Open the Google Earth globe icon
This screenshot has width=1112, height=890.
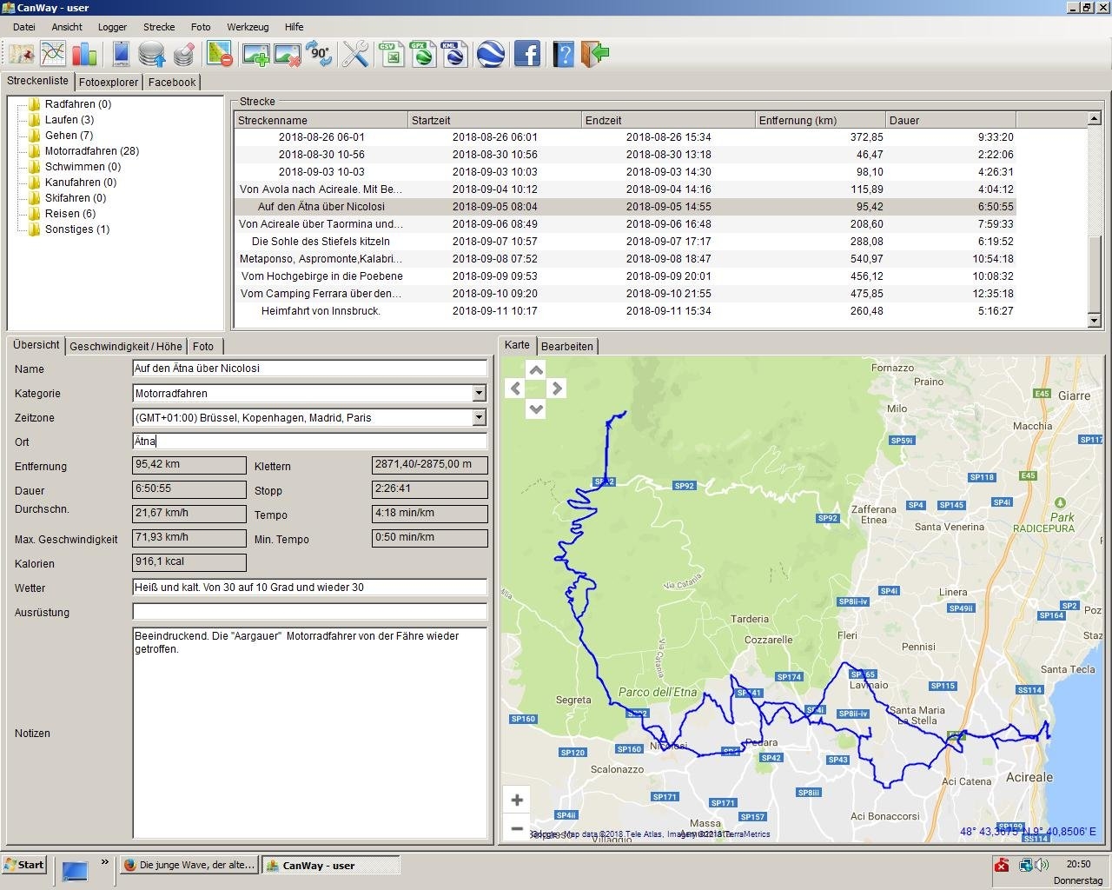coord(491,54)
